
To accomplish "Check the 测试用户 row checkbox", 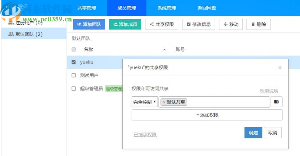I will coord(74,75).
